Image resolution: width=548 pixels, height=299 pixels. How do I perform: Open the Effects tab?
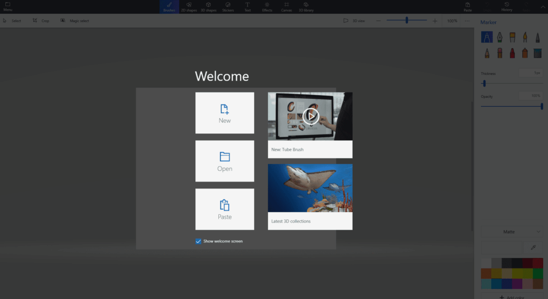tap(267, 6)
